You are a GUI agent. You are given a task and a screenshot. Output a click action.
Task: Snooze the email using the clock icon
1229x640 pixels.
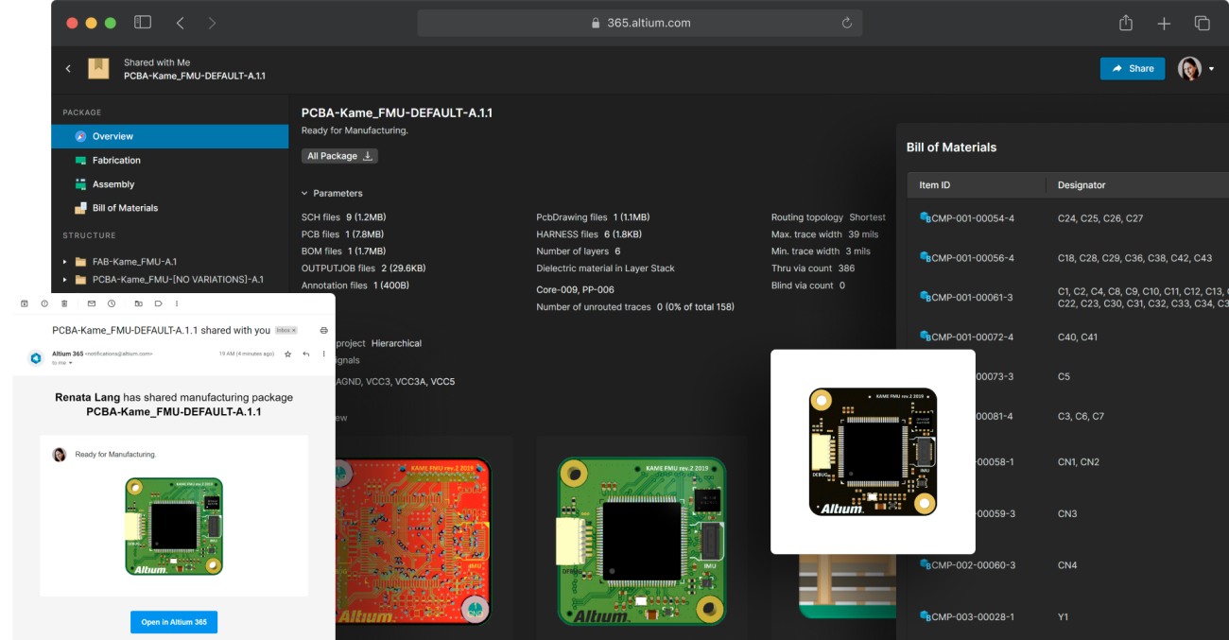112,303
